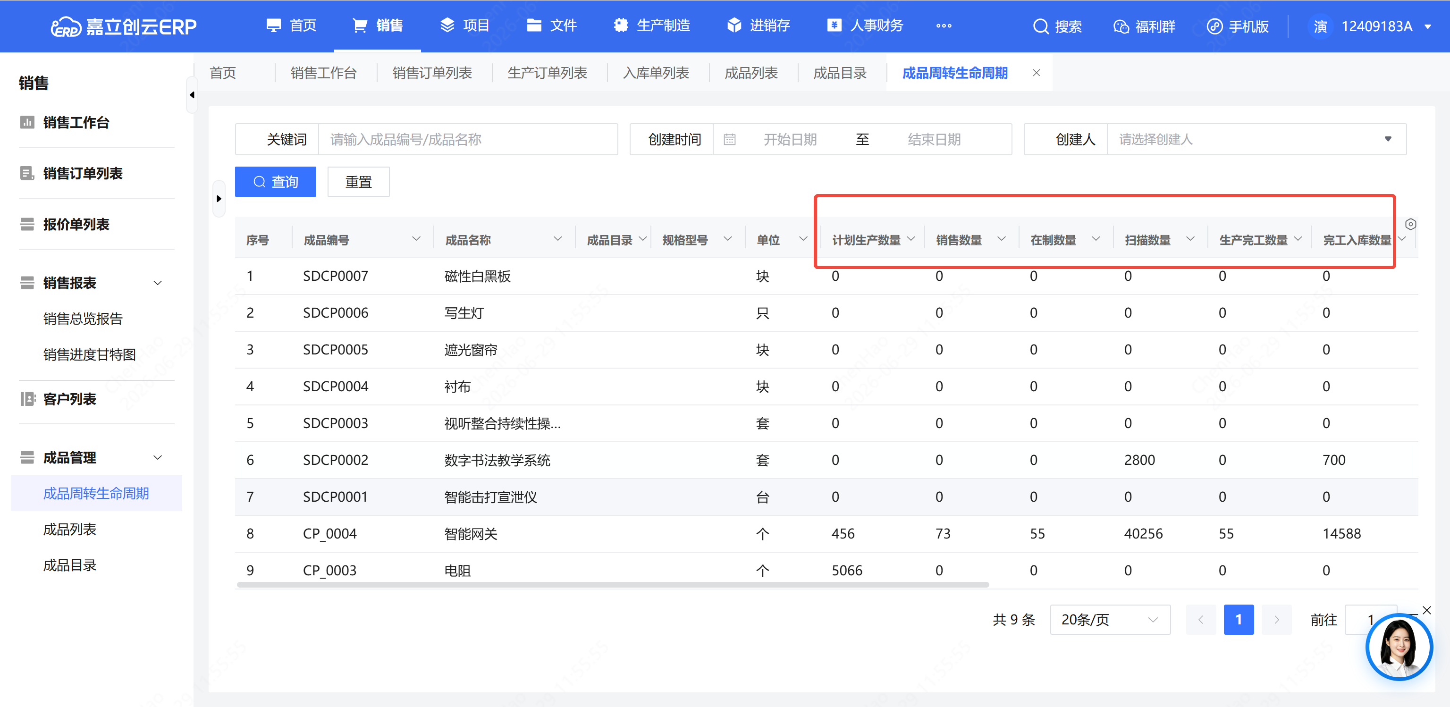Open the 成品目录 column filter chevron
The height and width of the screenshot is (707, 1450).
click(643, 239)
